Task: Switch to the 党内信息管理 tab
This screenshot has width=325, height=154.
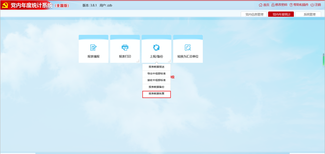Action: click(x=254, y=14)
